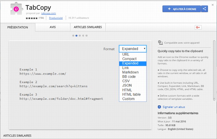Select the fifth screenshot carousel dot
Screen dimensions: 217x139
pos(86,36)
